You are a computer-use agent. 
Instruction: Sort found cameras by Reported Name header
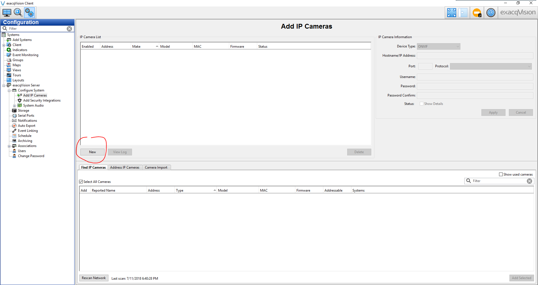tap(119, 190)
